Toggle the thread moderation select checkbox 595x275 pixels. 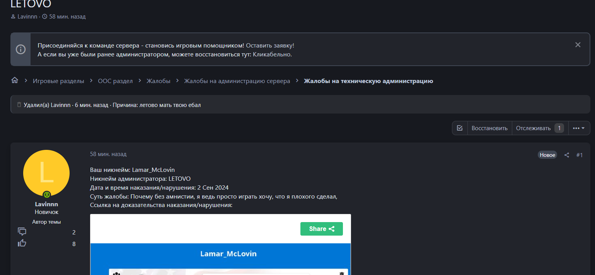pos(460,128)
